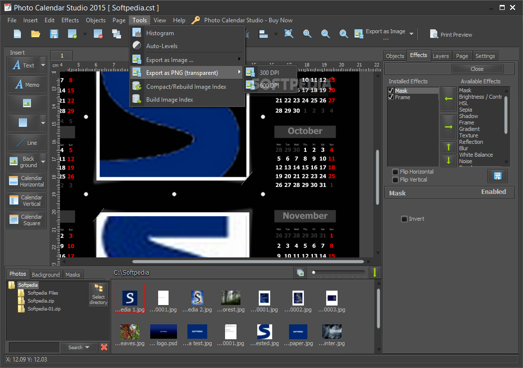The width and height of the screenshot is (523, 368).
Task: Click the Zoom to fit icon
Action: pos(289,34)
